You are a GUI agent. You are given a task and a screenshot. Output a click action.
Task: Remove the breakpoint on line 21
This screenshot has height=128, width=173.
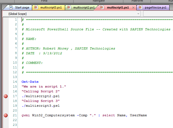click(x=6, y=115)
